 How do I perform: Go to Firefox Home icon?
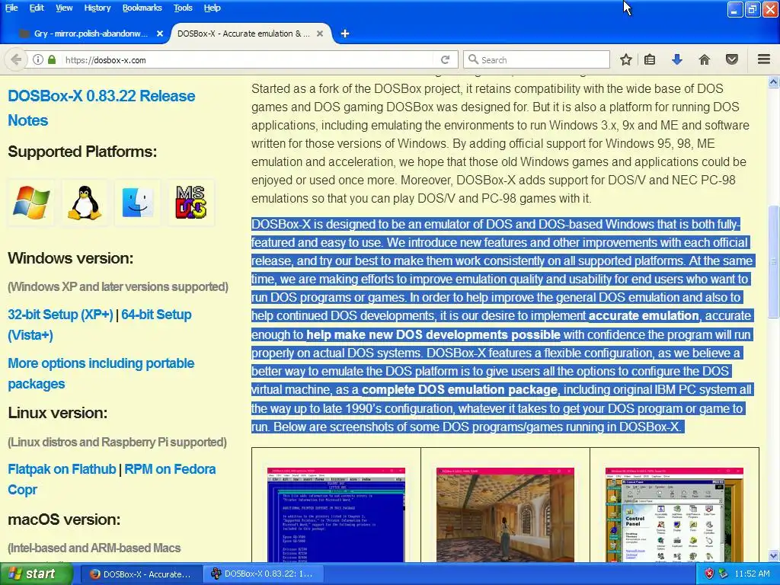[704, 59]
